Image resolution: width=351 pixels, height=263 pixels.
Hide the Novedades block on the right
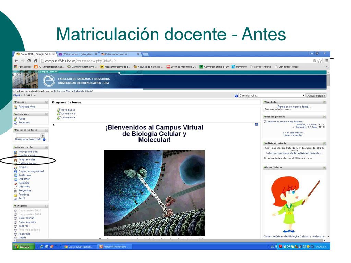click(x=324, y=102)
